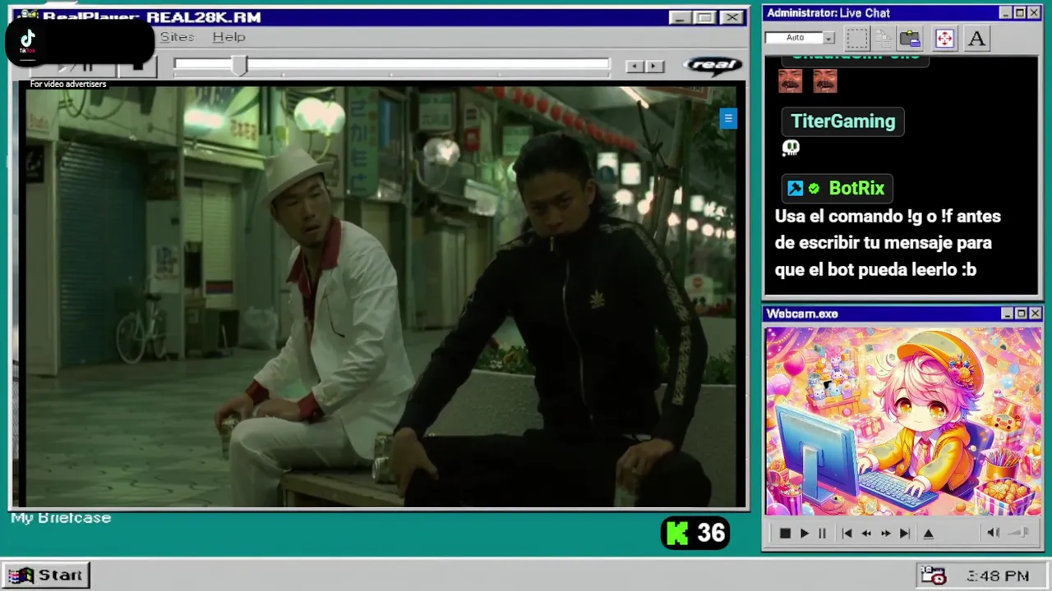Click the blue menu icon on the video
1052x591 pixels.
click(728, 119)
